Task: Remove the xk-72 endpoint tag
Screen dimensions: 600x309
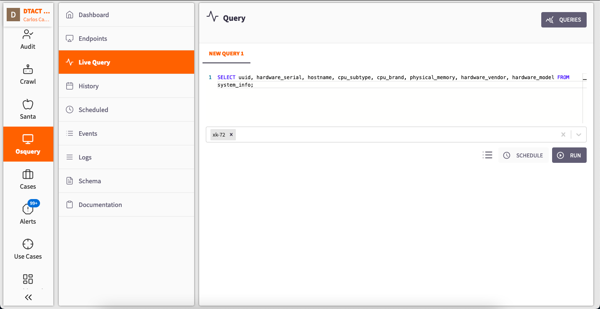Action: (231, 135)
